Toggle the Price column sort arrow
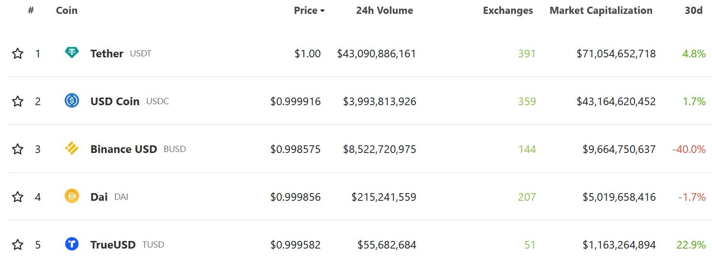 [322, 11]
